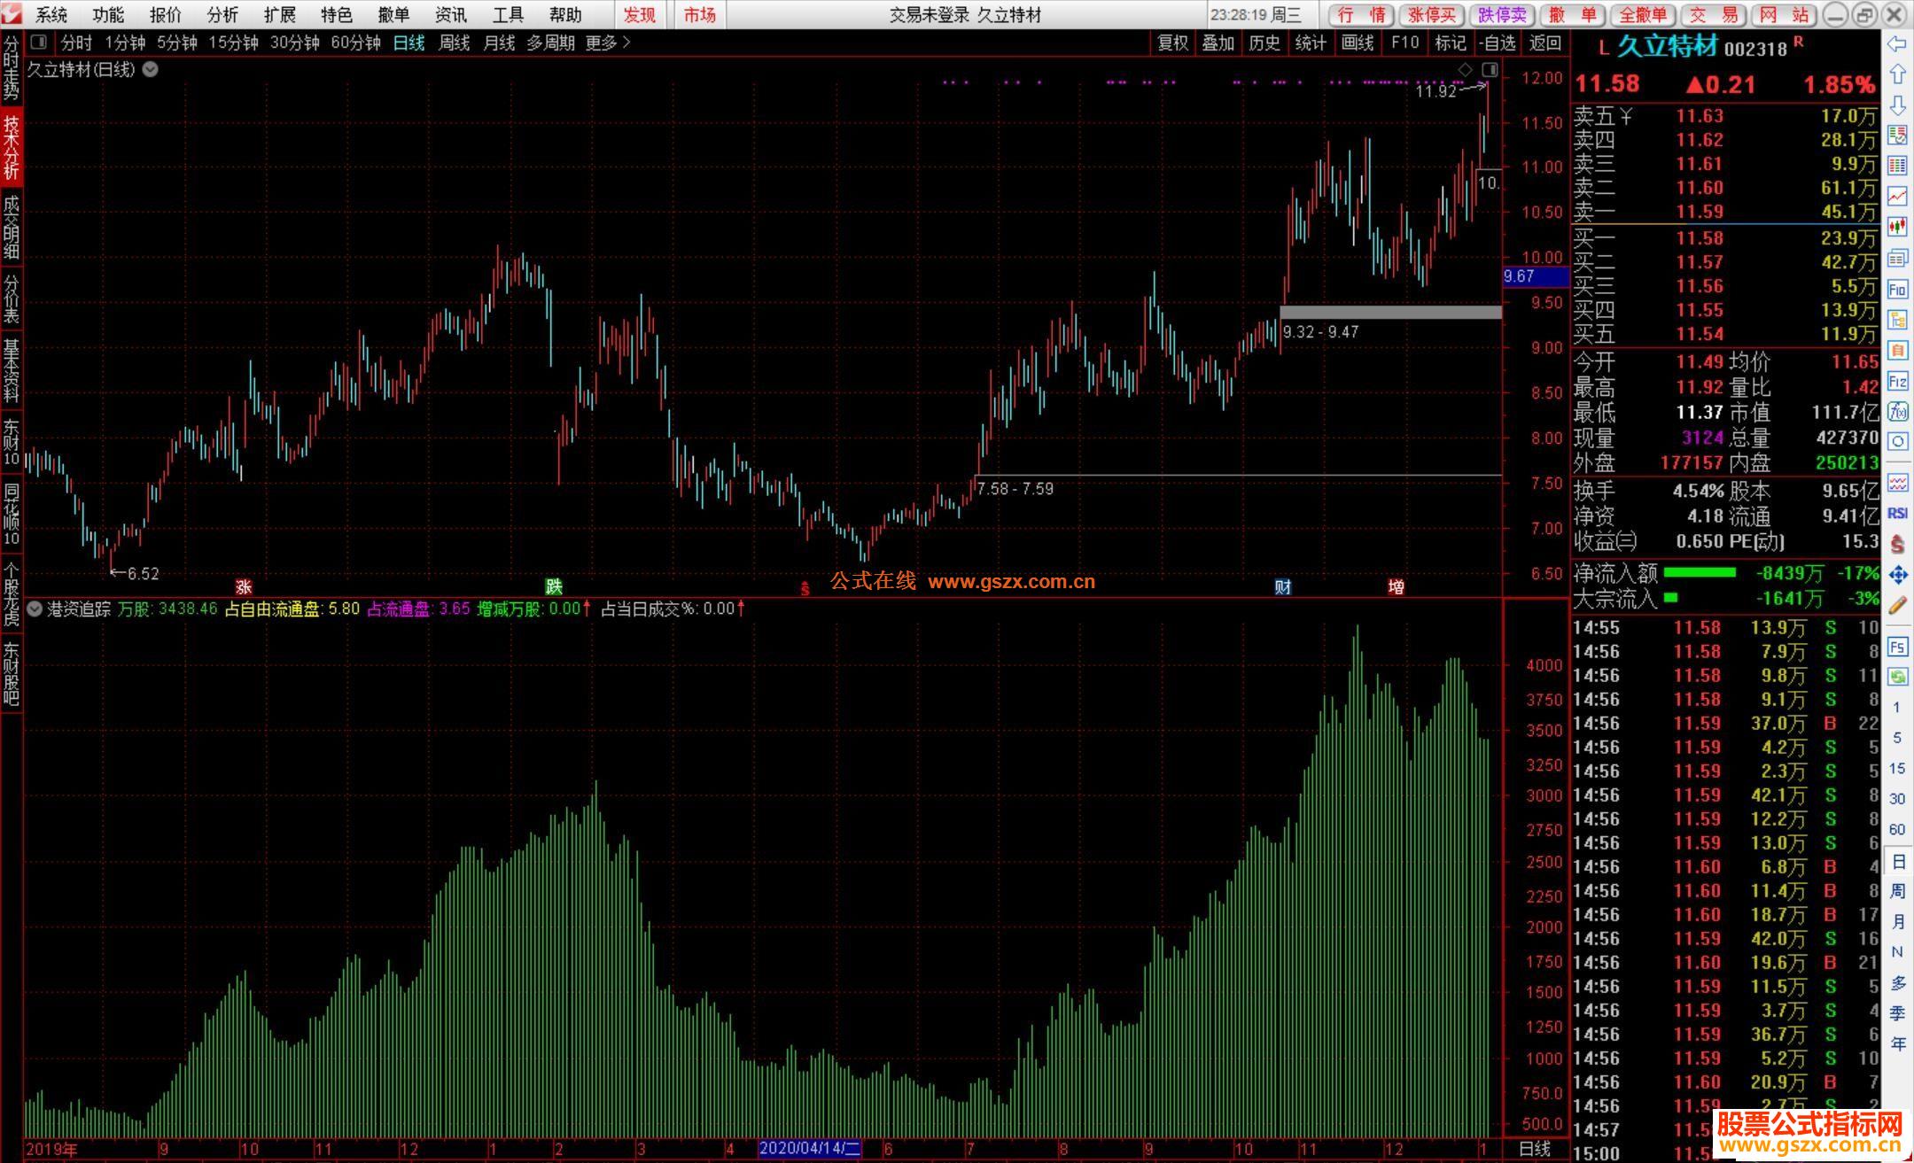1914x1163 pixels.
Task: Toggle 画线 drawing line mode
Action: tap(1358, 43)
